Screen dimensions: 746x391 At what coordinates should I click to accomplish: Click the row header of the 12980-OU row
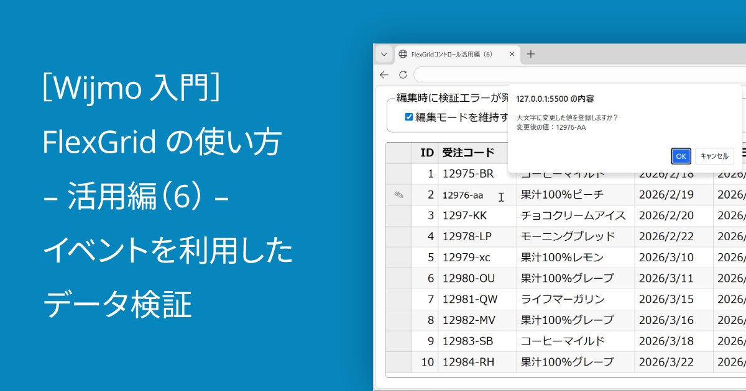point(398,279)
